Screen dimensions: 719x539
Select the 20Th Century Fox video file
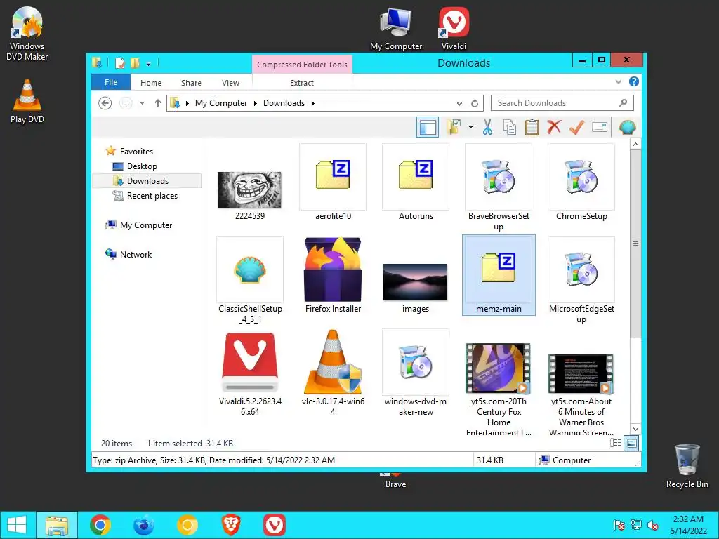point(499,390)
